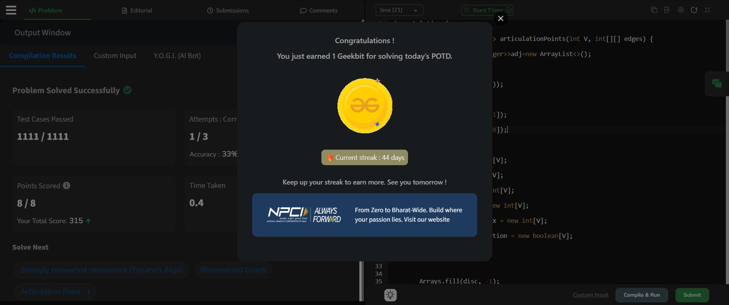
Task: Click the 8 / 8 points scored value
Action: click(x=26, y=203)
